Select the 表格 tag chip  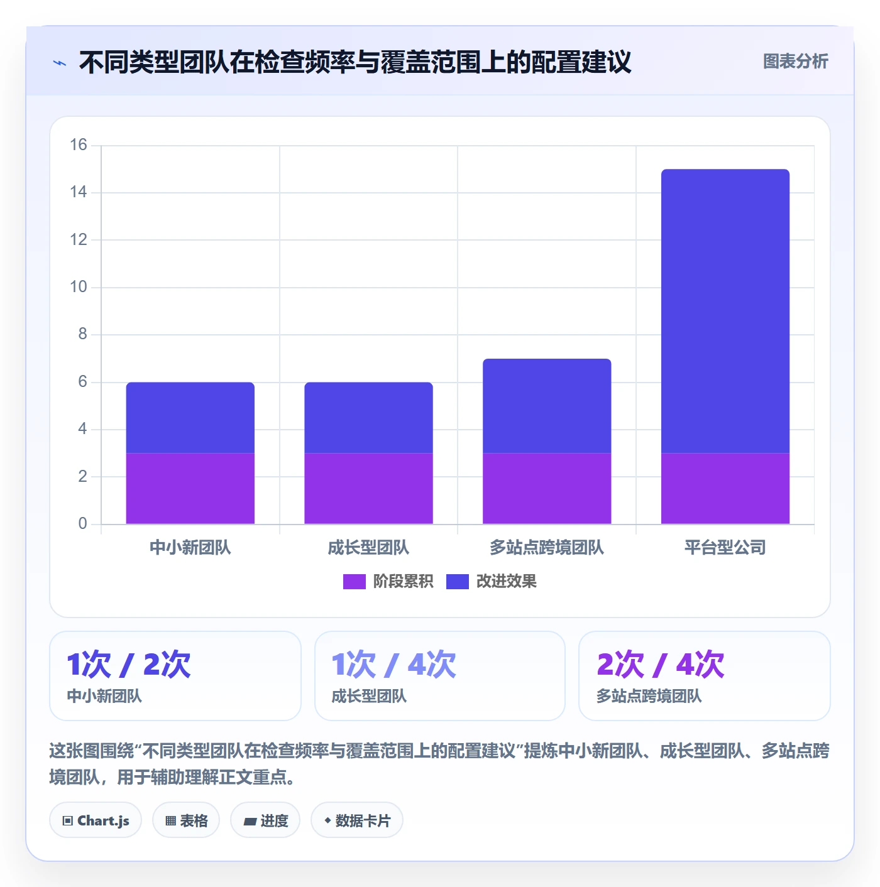click(x=186, y=820)
